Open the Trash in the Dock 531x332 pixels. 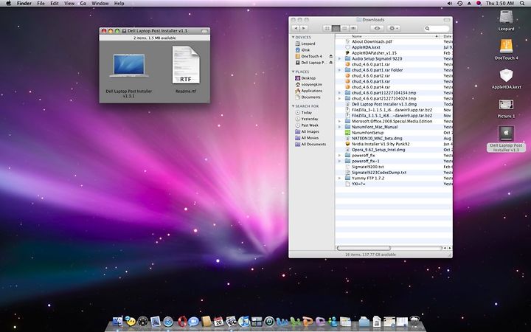tap(414, 322)
